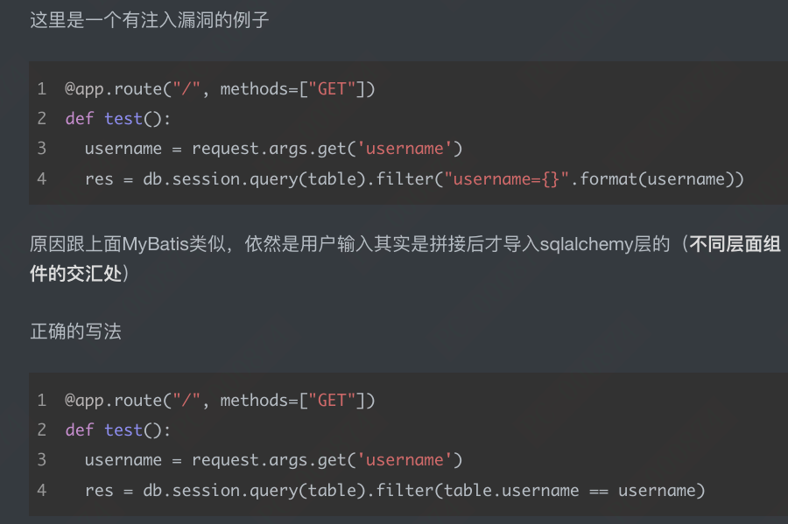Click the "GET" string in the second code block
Viewport: 788px width, 524px height.
[x=332, y=401]
